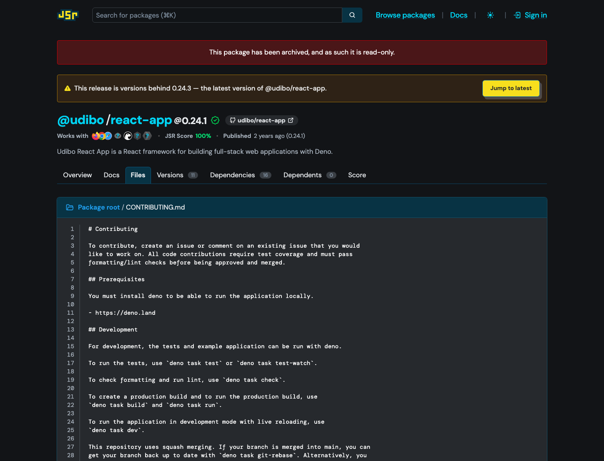Navigate to Package root breadcrumb
Screen dimensions: 604x461
[99, 207]
